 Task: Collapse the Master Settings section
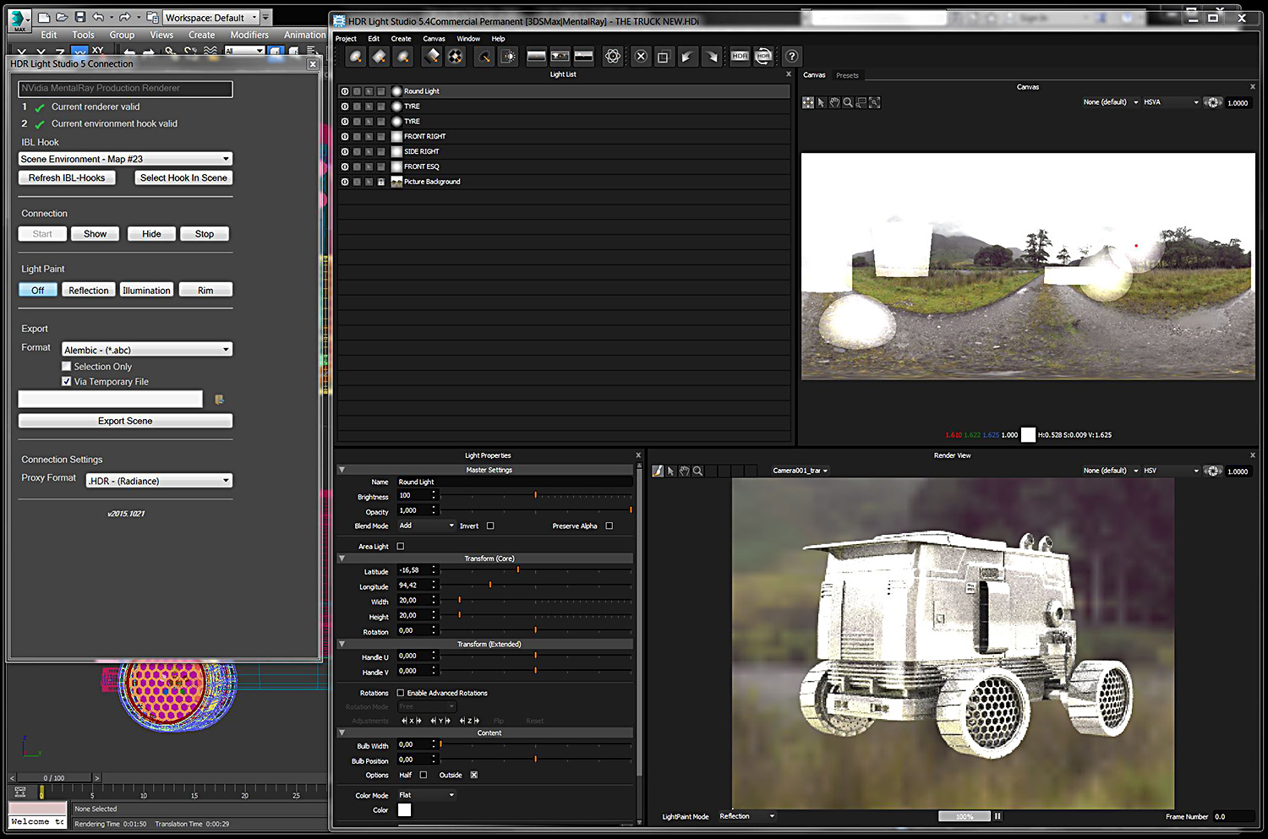(x=342, y=470)
